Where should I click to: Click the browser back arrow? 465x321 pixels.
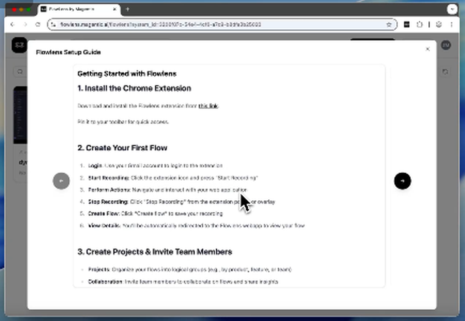click(x=13, y=25)
